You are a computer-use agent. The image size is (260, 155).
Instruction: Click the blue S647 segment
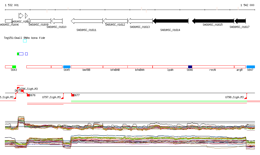coord(251,67)
